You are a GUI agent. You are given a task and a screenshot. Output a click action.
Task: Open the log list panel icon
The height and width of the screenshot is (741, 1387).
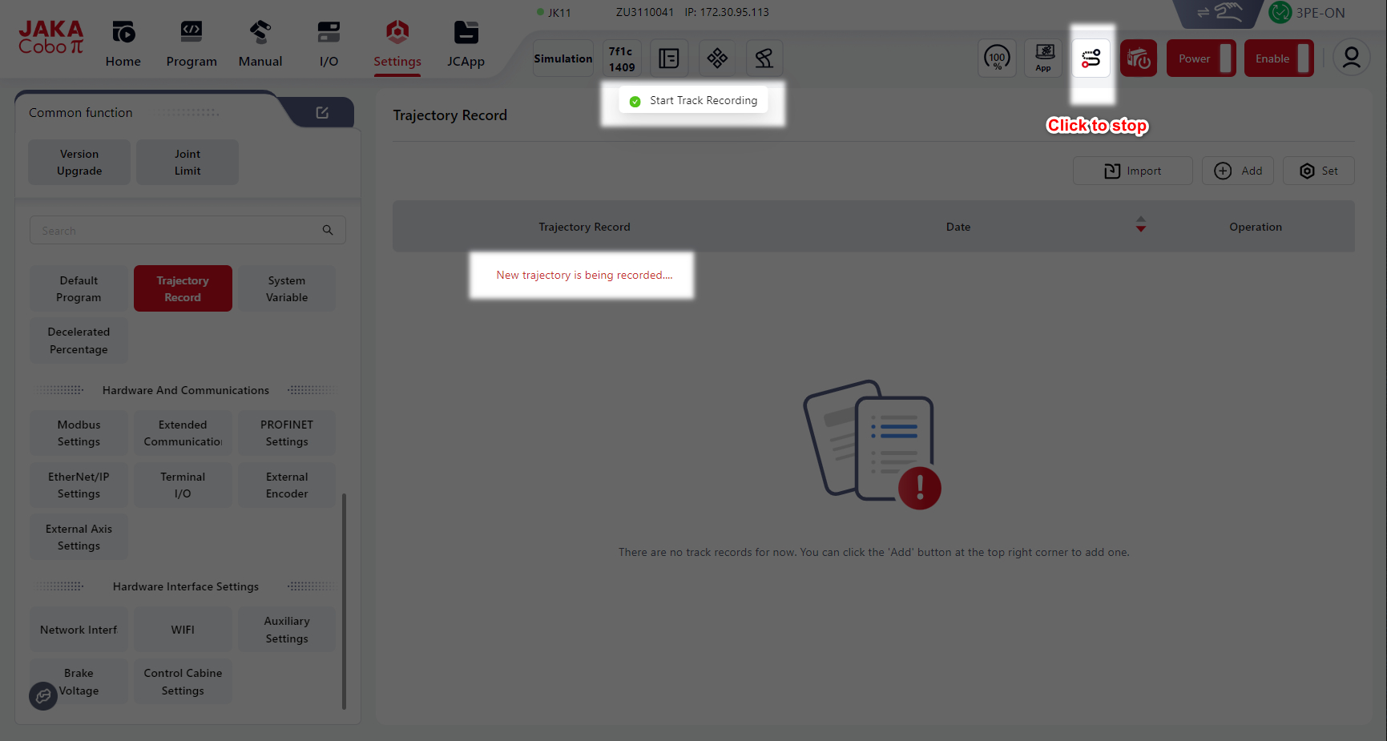click(x=668, y=58)
